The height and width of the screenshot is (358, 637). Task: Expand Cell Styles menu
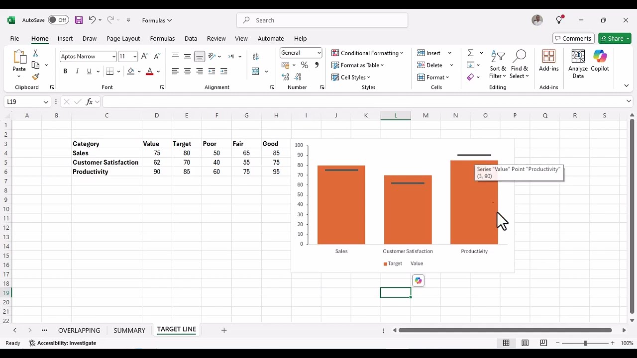[351, 77]
